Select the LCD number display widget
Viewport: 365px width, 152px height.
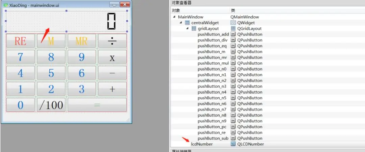(66, 21)
